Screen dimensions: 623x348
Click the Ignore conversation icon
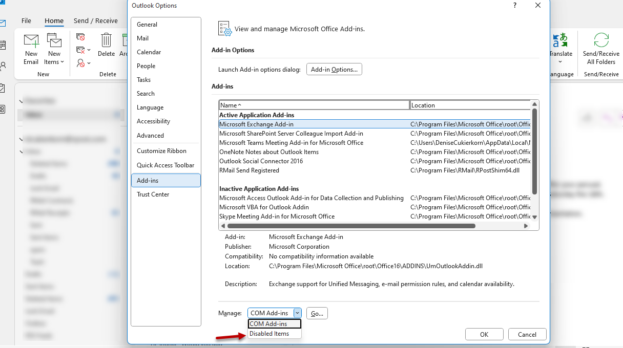tap(80, 37)
